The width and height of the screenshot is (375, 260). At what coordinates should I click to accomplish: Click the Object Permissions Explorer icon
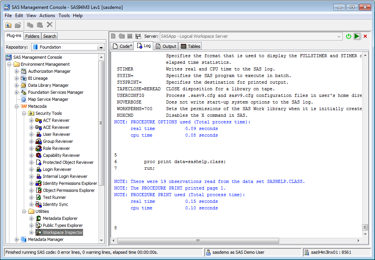[39, 190]
